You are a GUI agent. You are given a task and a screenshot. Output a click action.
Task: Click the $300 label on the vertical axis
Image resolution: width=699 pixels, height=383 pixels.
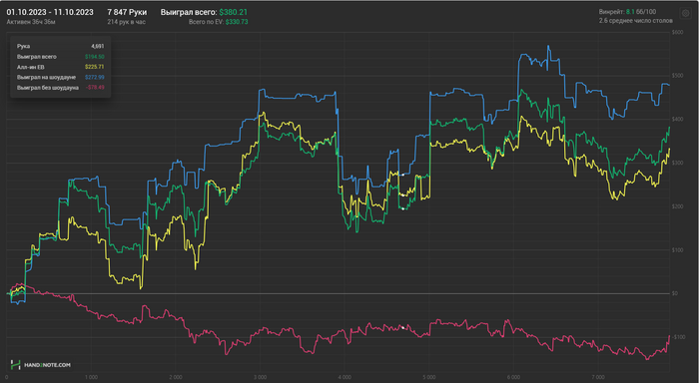click(x=677, y=163)
